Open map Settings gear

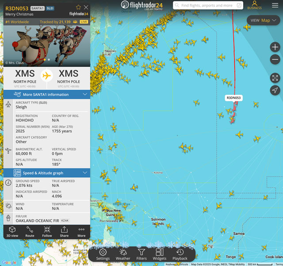(103, 255)
